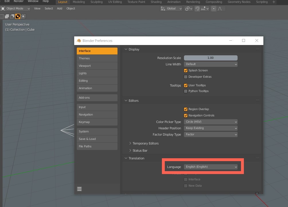This screenshot has width=288, height=207.
Task: Turn off the Region Overlap checkbox
Action: pyautogui.click(x=186, y=109)
